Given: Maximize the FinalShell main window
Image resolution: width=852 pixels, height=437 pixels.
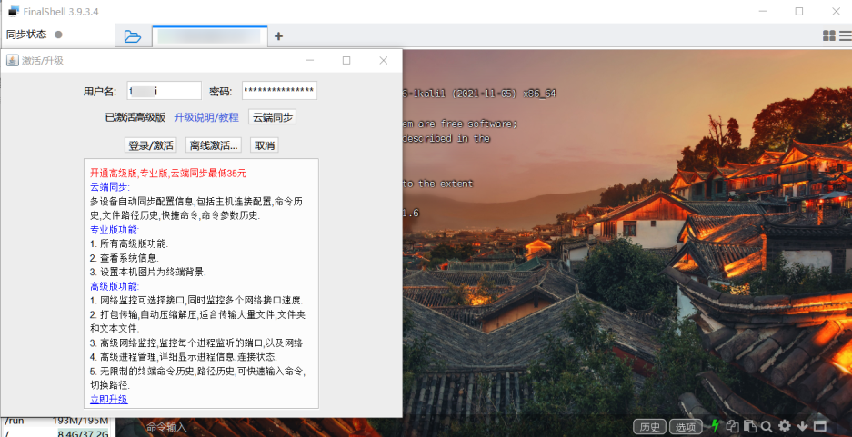Looking at the screenshot, I should (x=798, y=12).
